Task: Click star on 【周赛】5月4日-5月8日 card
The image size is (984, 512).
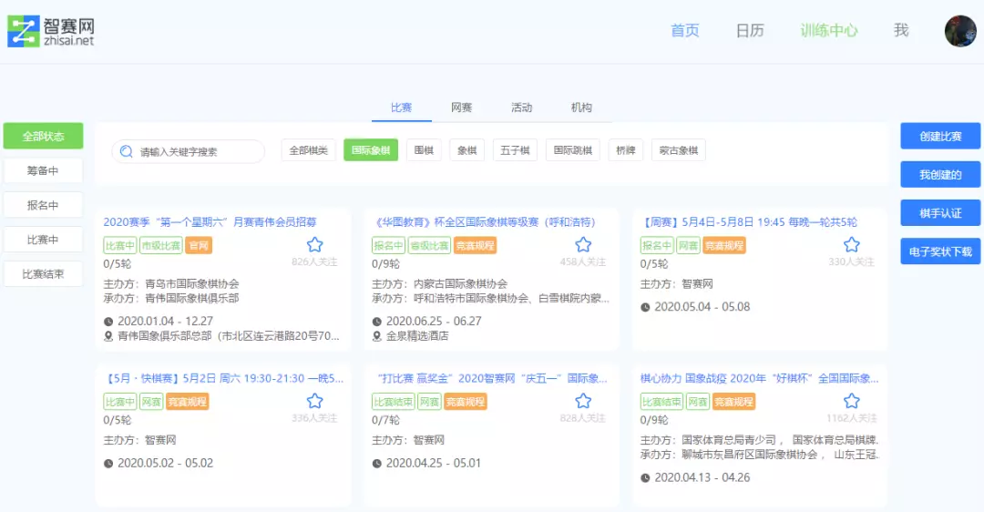Action: click(851, 244)
